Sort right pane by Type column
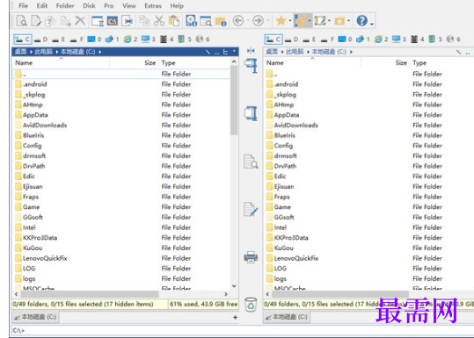474x338 pixels. click(441, 63)
